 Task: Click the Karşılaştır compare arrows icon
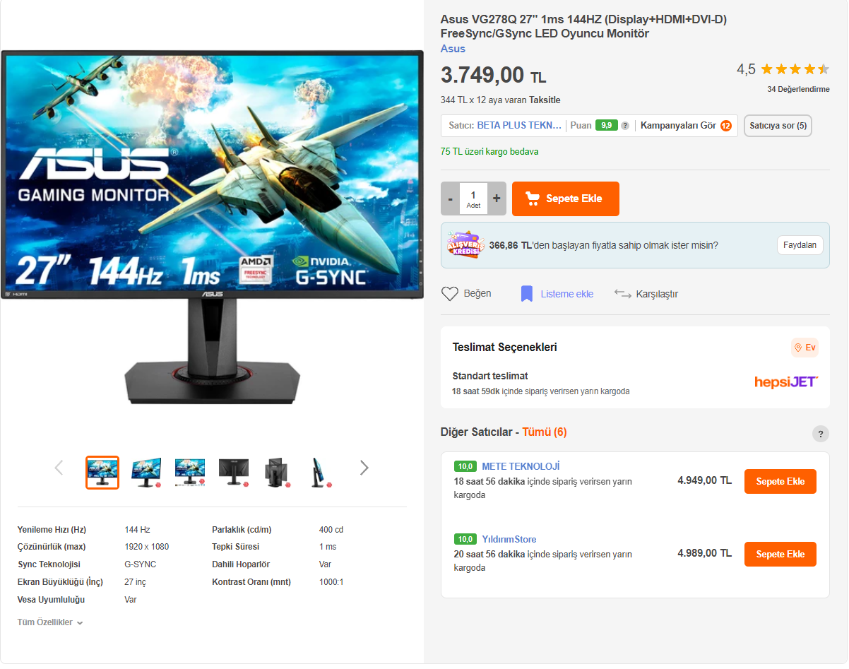pyautogui.click(x=622, y=294)
